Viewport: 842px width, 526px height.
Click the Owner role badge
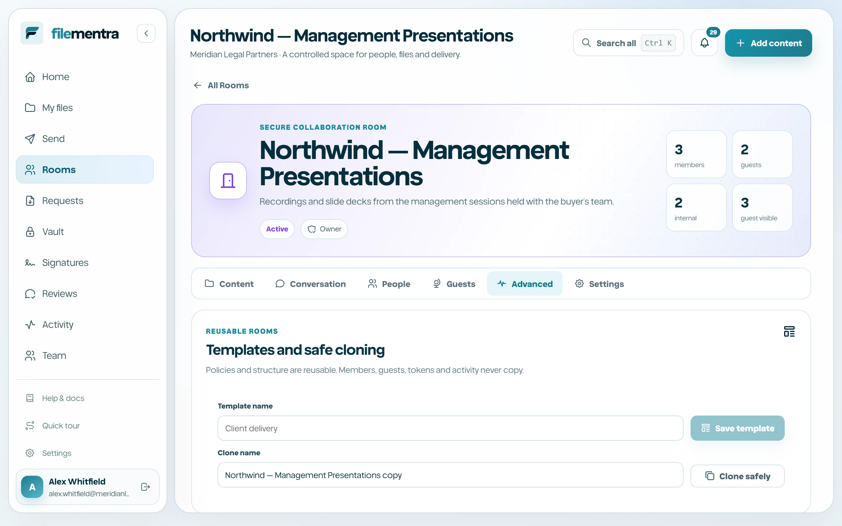click(x=324, y=229)
